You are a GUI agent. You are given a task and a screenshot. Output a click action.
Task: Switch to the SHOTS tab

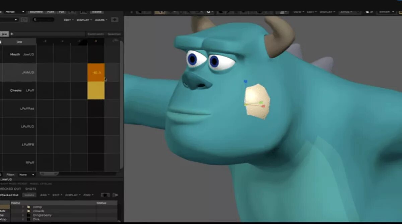click(x=31, y=189)
